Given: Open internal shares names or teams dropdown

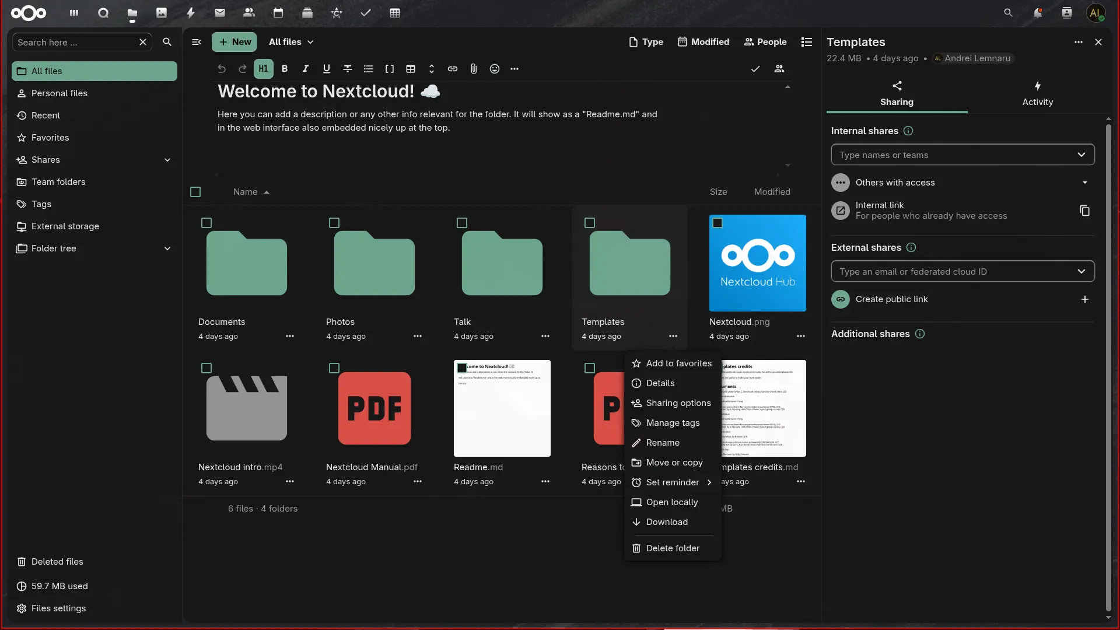Looking at the screenshot, I should pos(963,155).
